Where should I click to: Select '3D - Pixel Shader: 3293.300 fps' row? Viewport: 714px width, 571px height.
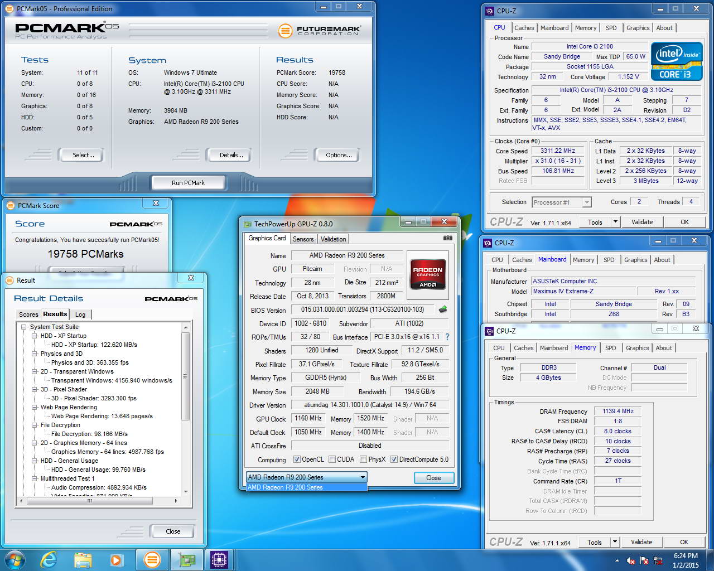point(94,398)
